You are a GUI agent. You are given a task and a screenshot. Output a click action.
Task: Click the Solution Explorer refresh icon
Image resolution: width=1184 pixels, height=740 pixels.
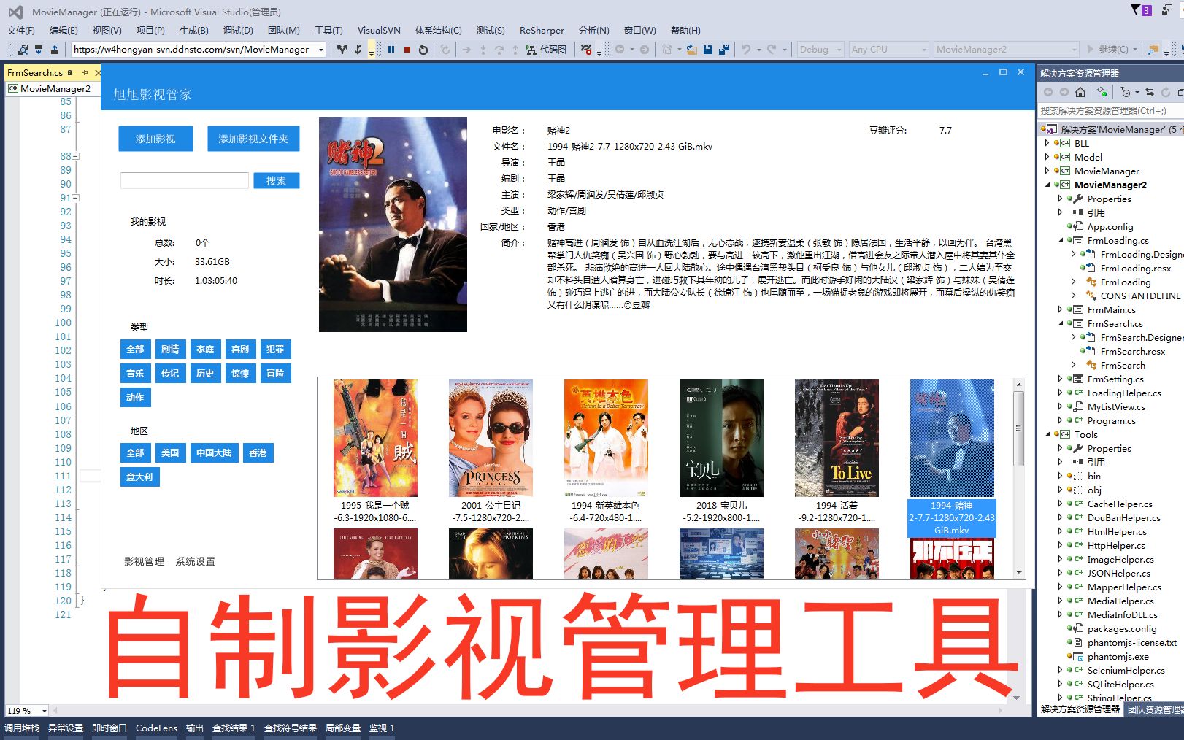click(1166, 92)
